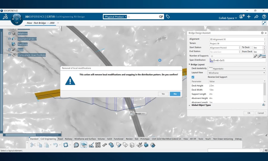
Task: Click the tag with pencil icon
Action: 119,145
